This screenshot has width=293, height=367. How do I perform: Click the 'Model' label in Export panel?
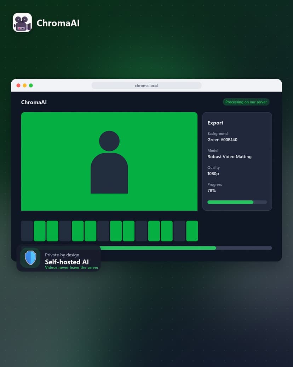213,150
